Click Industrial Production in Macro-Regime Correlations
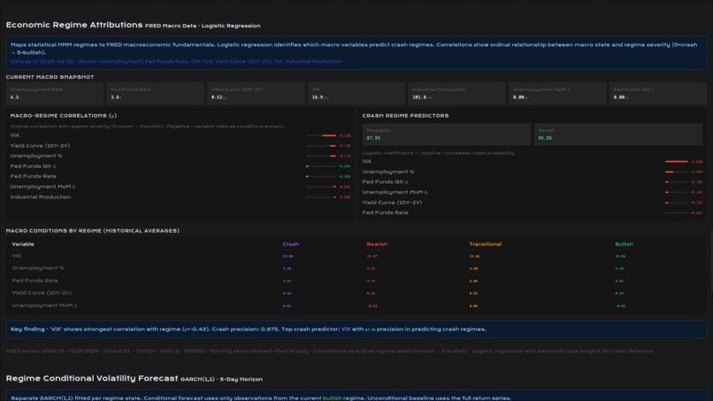Viewport: 713px width, 401px height. tap(180, 197)
